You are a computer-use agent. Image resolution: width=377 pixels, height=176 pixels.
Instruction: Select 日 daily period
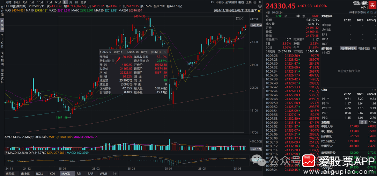click(x=65, y=2)
